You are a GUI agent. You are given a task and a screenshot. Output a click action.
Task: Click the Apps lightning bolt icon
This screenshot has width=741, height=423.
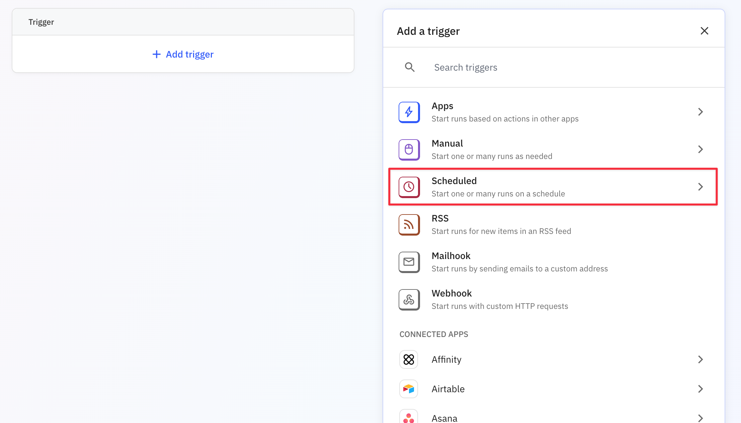click(409, 112)
